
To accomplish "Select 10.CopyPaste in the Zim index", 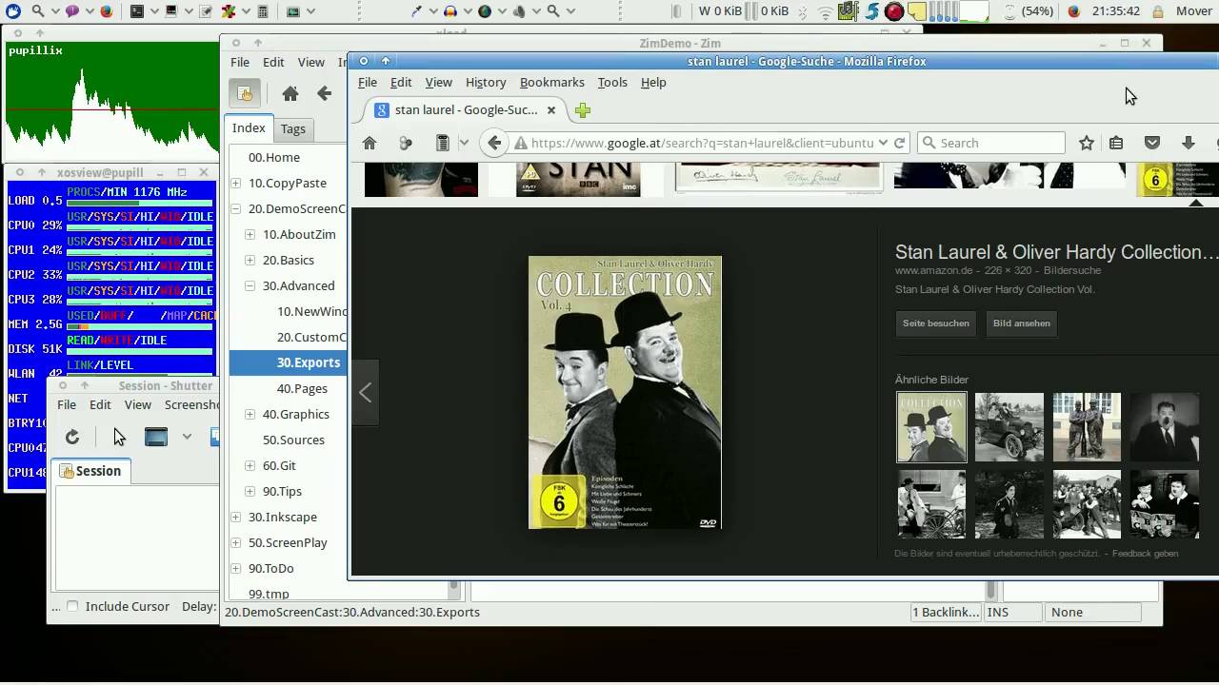I will 288,183.
